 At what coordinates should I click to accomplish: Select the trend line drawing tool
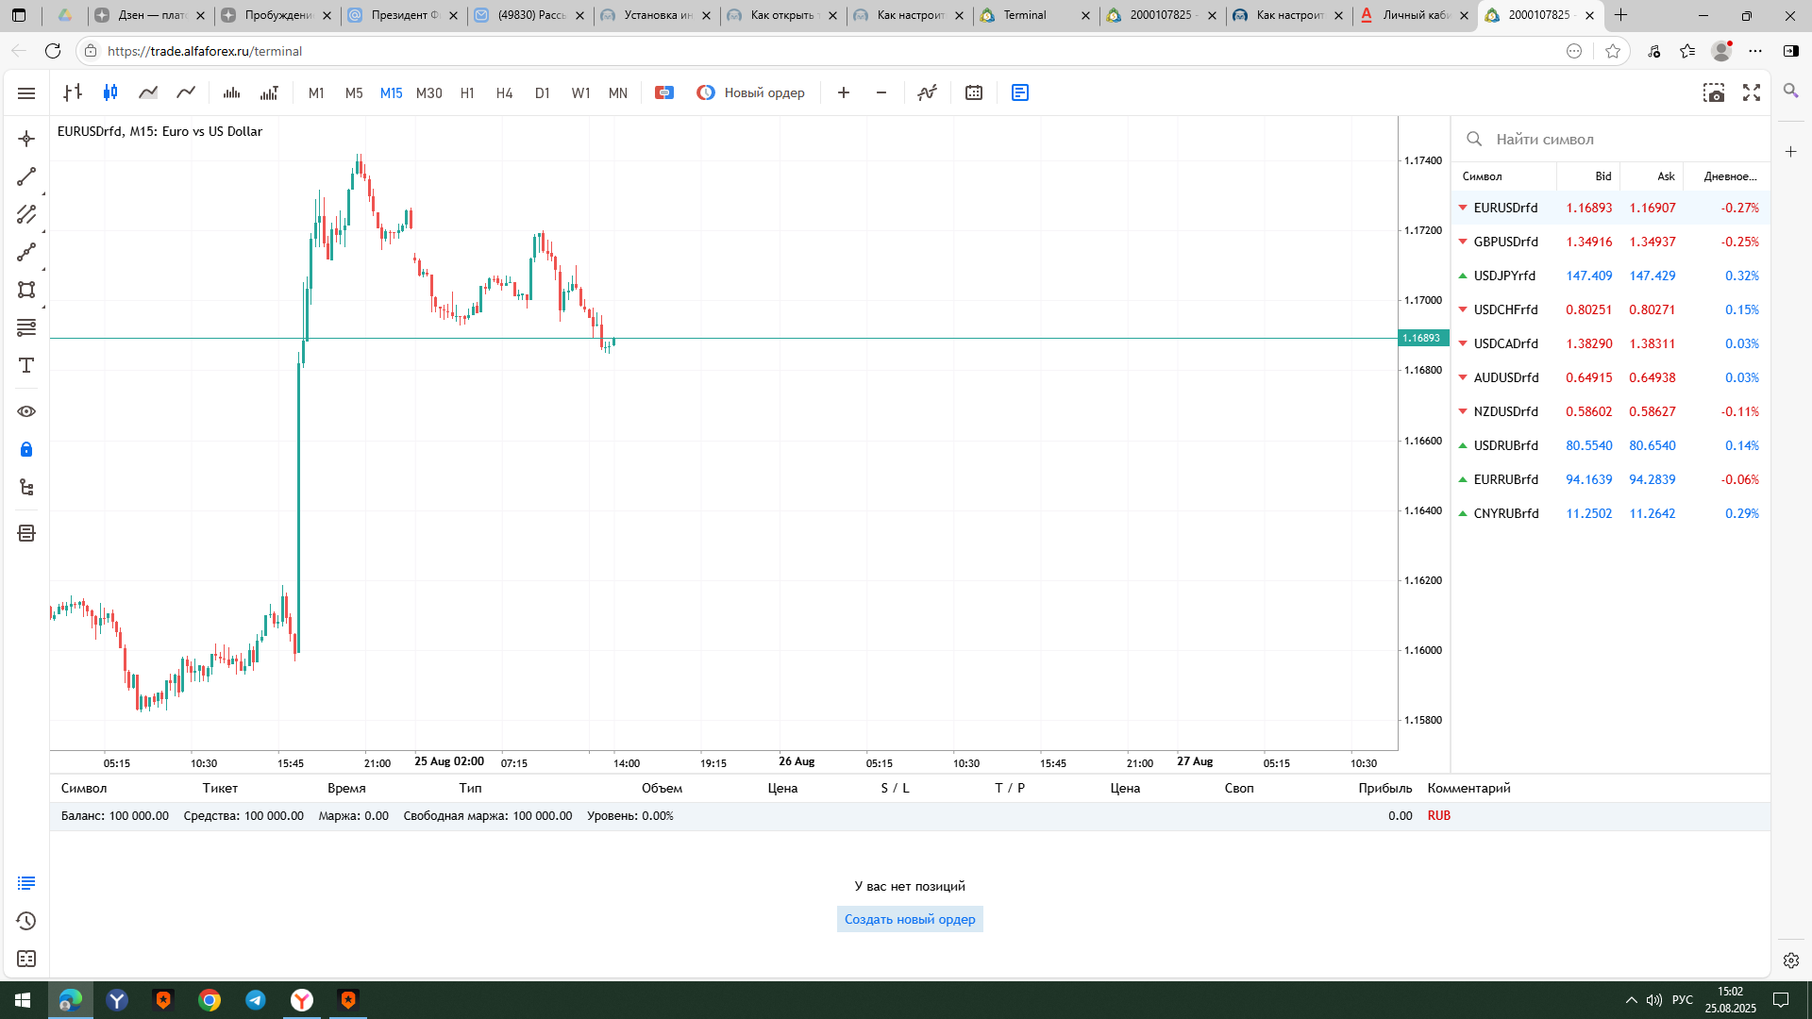pyautogui.click(x=26, y=176)
